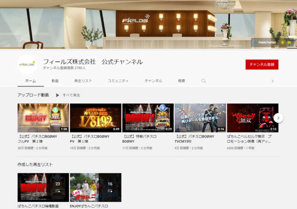Open the 動画 tab
This screenshot has width=297, height=209.
point(55,81)
